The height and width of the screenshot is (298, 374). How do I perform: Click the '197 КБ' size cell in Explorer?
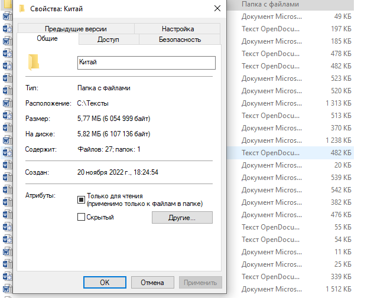[341, 29]
